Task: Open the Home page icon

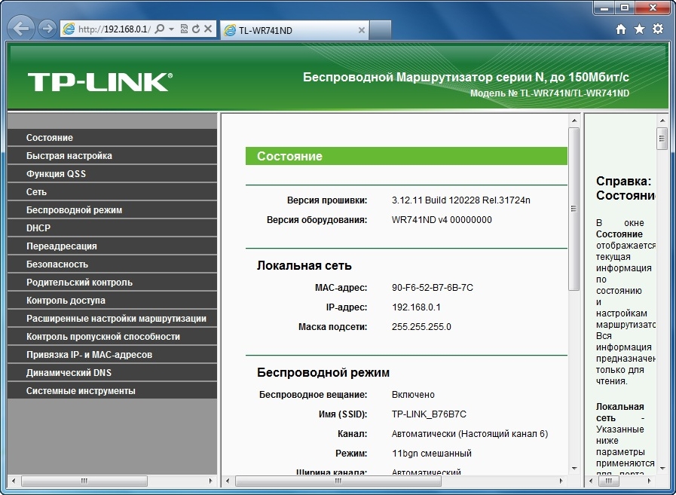Action: pyautogui.click(x=621, y=29)
